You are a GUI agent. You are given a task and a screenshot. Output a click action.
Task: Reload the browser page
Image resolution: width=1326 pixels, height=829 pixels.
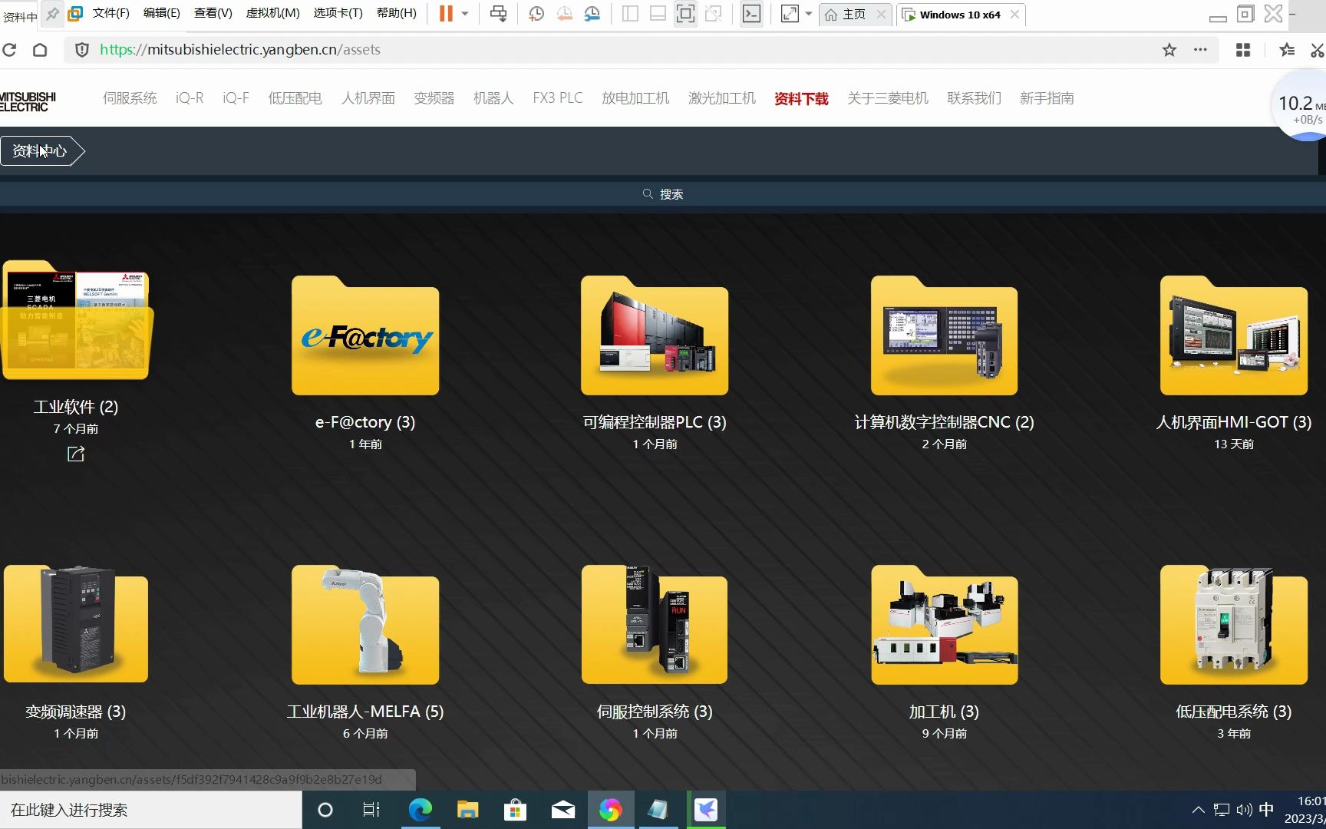click(x=9, y=50)
